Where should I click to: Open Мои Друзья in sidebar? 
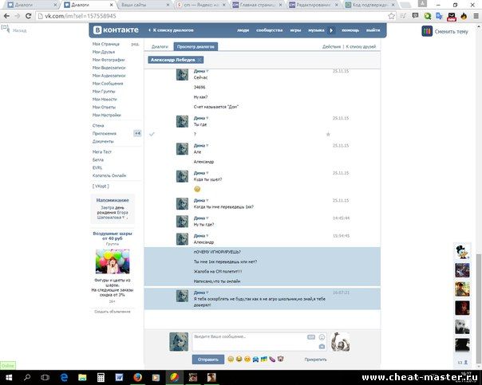104,52
